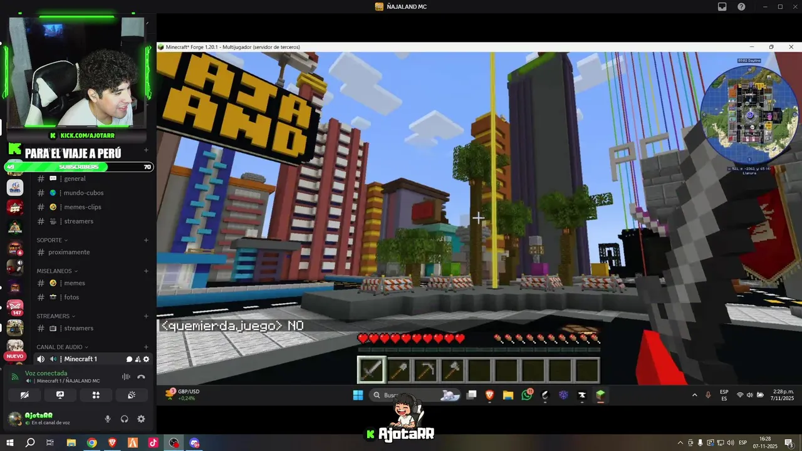Invite people to Minecraft 1 channel
The image size is (802, 451).
(x=138, y=359)
